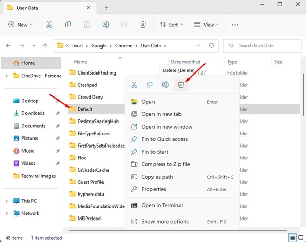Click the Home icon in the sidebar
The image size is (306, 242).
pos(16,63)
